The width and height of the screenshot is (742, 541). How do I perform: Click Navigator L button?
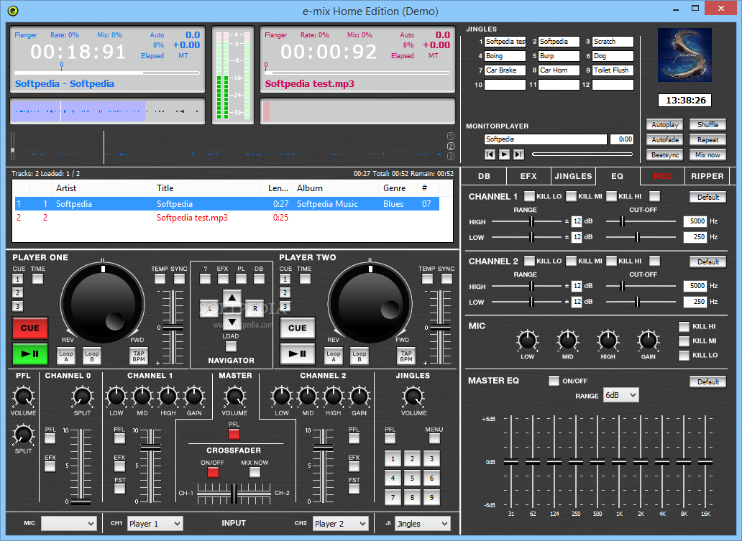(x=210, y=309)
